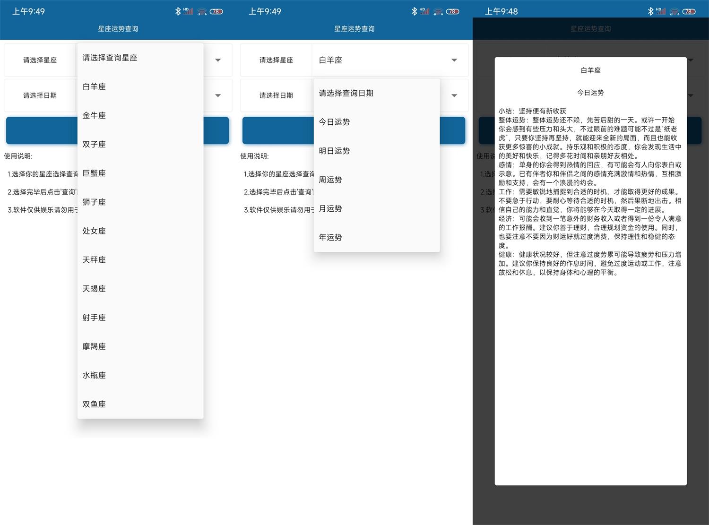Image resolution: width=709 pixels, height=525 pixels.
Task: Open zodiac dropdown arrow on the leftmost screen
Action: 217,60
